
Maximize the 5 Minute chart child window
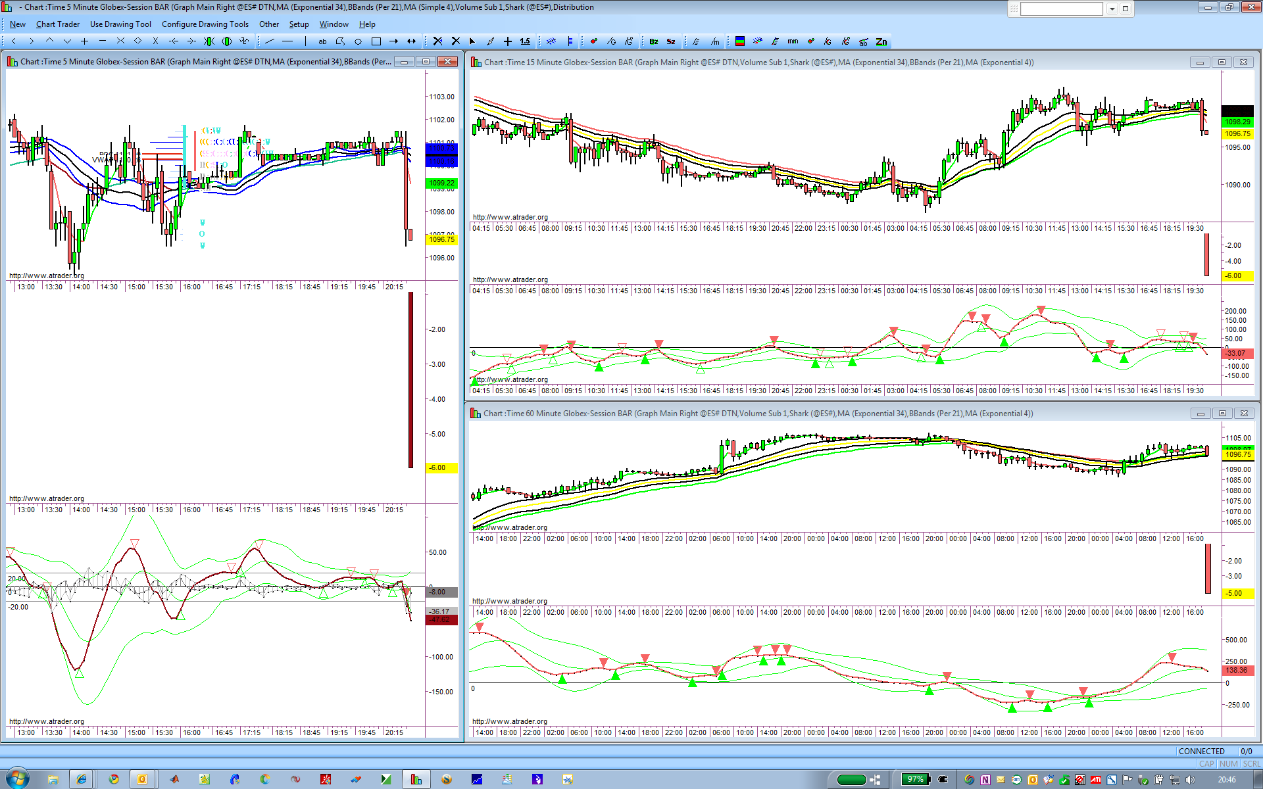(426, 62)
